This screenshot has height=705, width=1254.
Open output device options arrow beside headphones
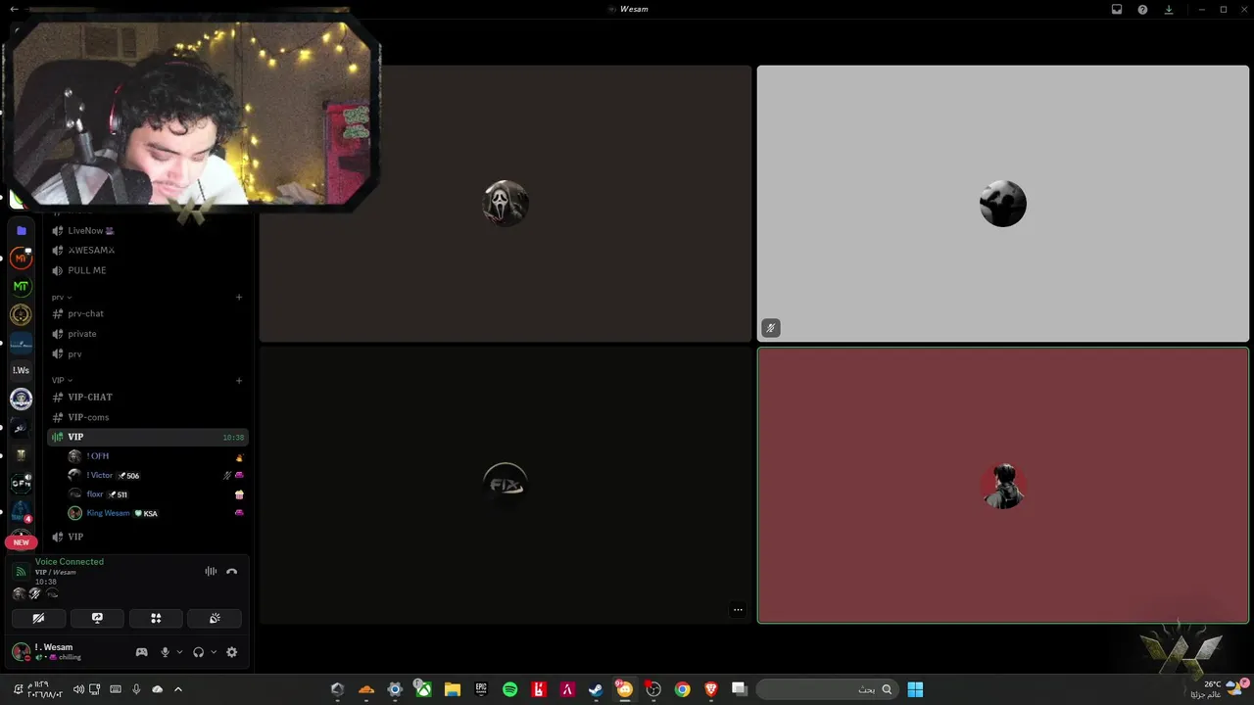[214, 652]
